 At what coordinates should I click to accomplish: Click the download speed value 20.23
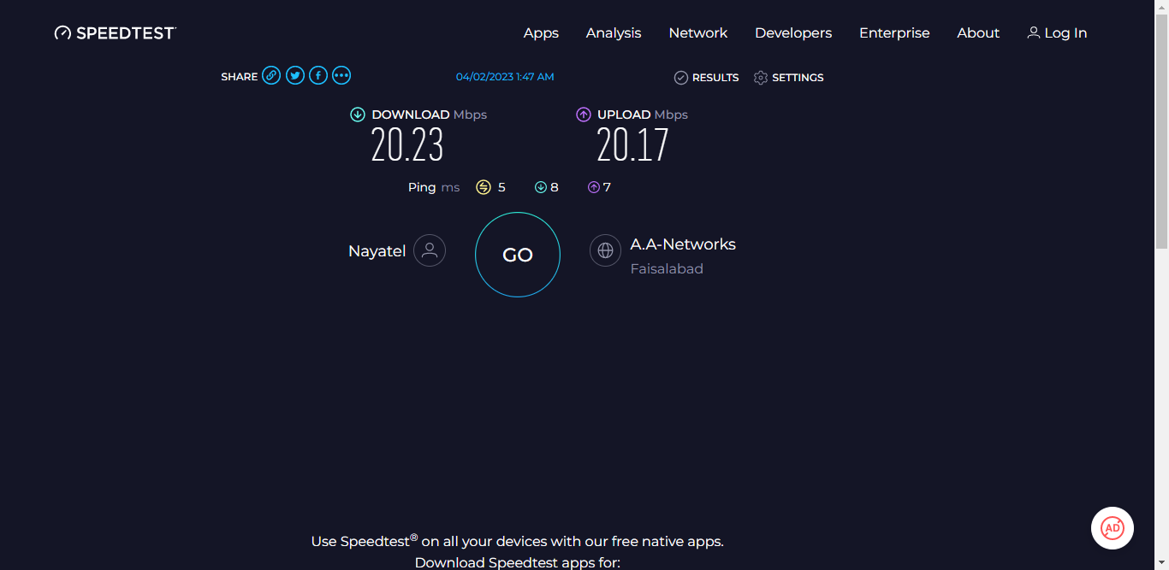[407, 145]
